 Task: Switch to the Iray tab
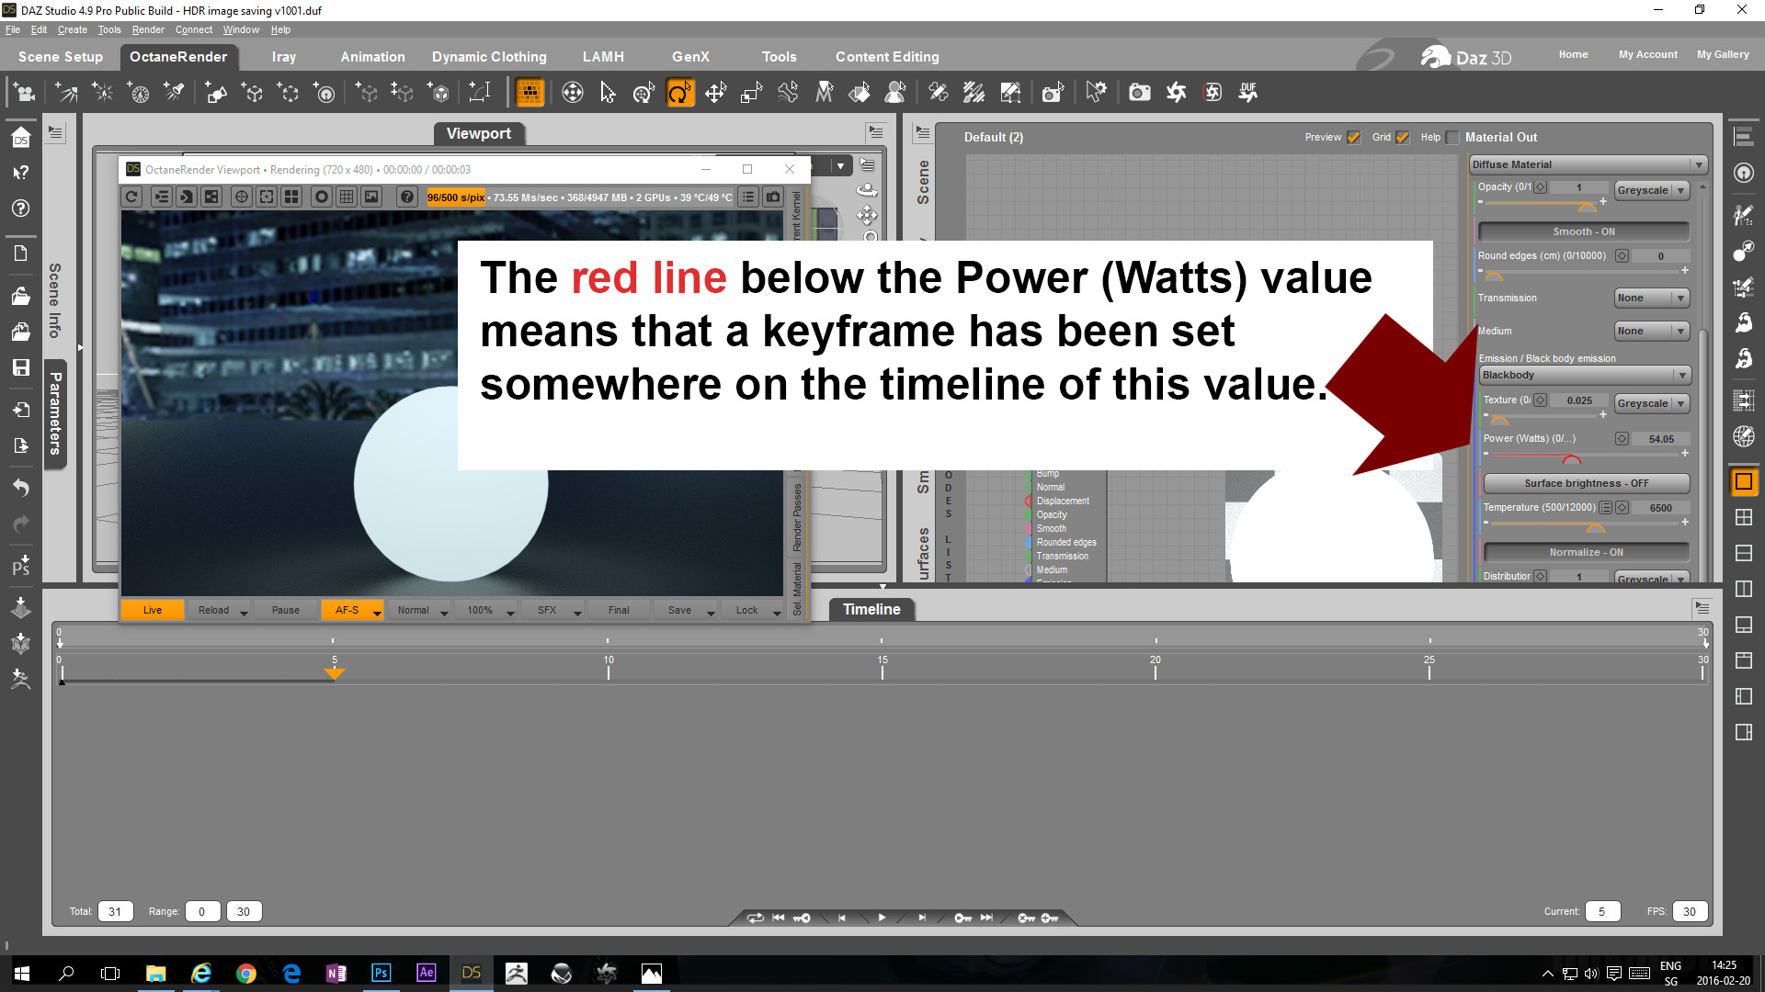(283, 57)
